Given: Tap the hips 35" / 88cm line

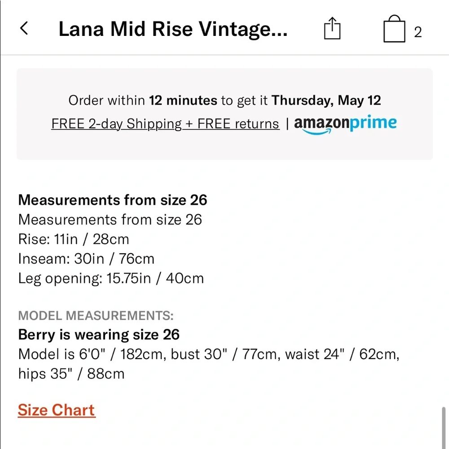Looking at the screenshot, I should 71,374.
